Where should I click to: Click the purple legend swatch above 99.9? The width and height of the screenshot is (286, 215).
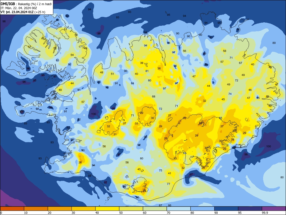274,209
